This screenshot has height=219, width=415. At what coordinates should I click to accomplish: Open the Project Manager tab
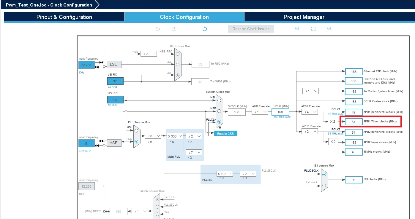(x=304, y=17)
